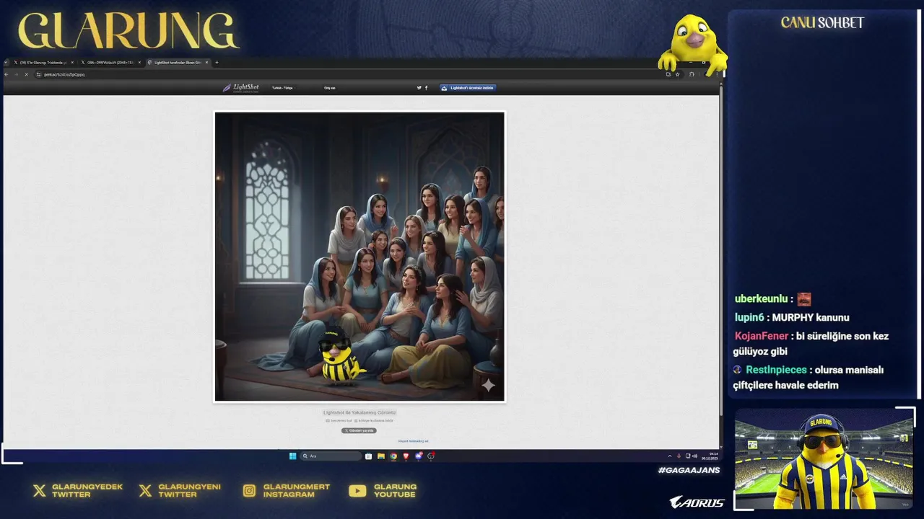Click the "Report misleading ad" link
Image resolution: width=924 pixels, height=519 pixels.
tap(414, 441)
